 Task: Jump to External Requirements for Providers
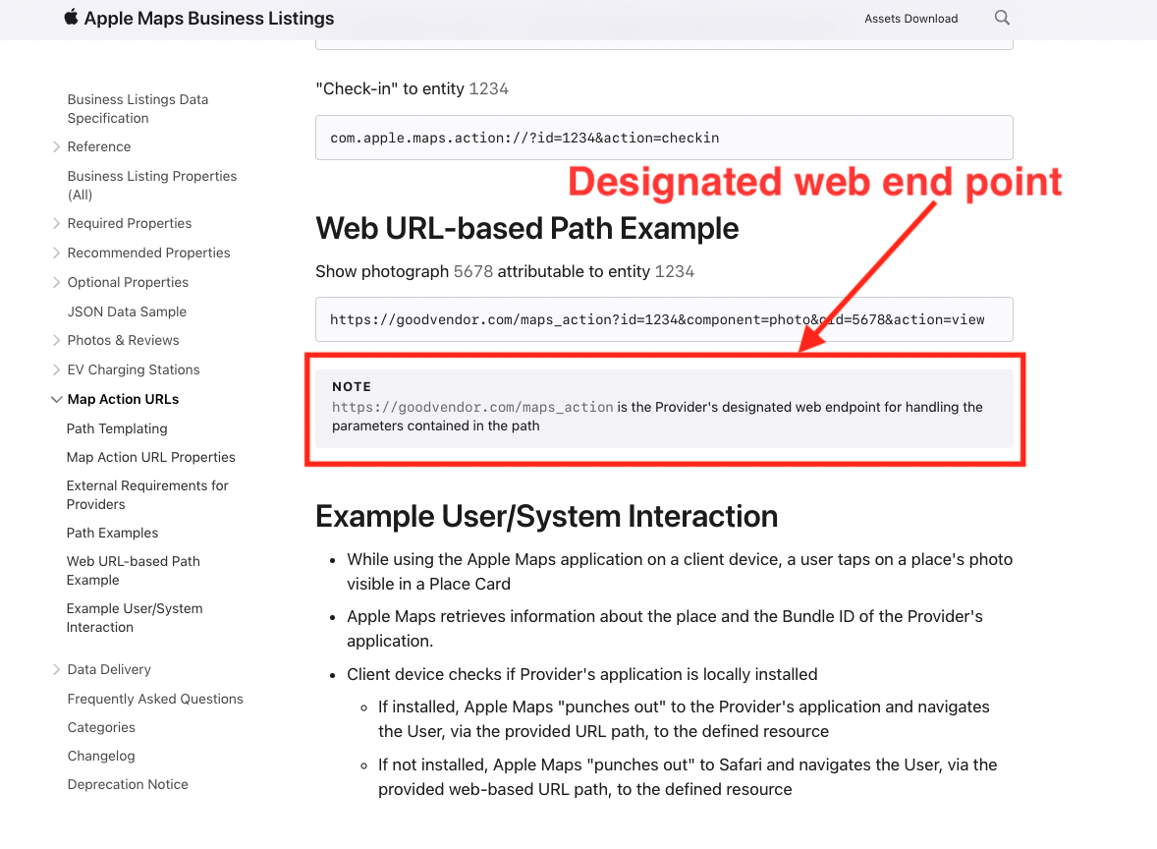pyautogui.click(x=147, y=494)
